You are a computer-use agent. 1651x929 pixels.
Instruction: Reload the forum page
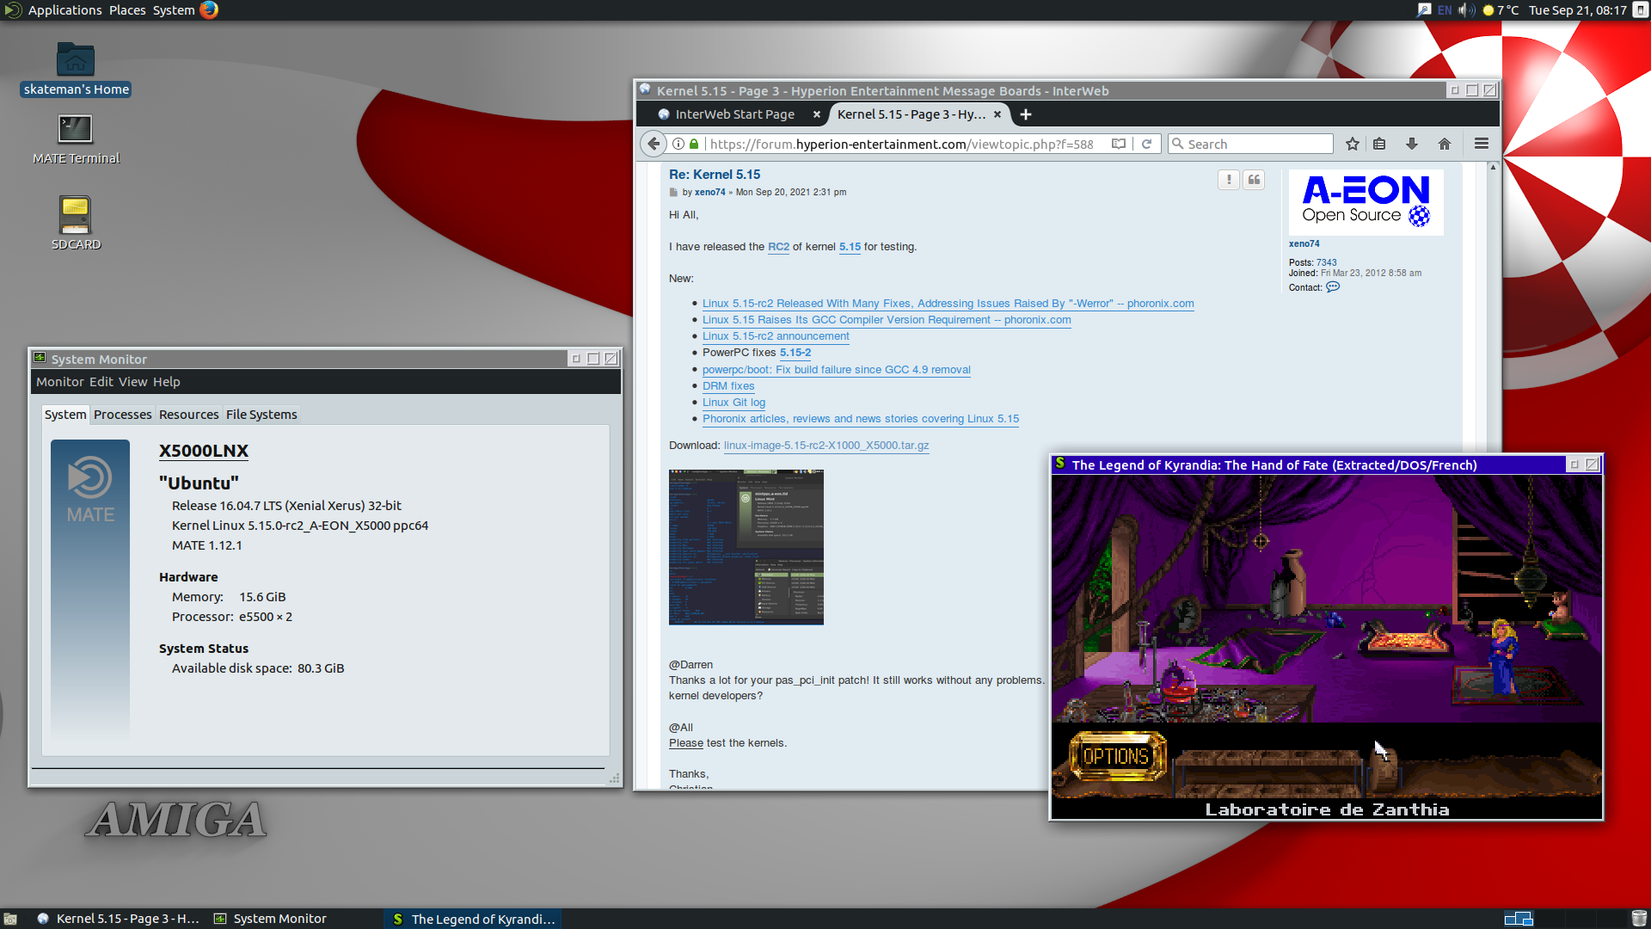1146,144
